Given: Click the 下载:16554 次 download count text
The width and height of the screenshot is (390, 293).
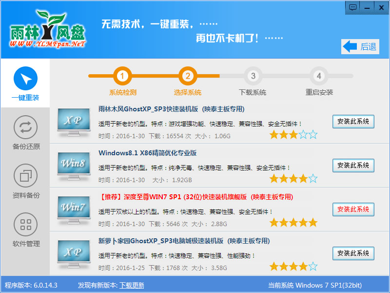Looking at the screenshot, I should pos(170,136).
